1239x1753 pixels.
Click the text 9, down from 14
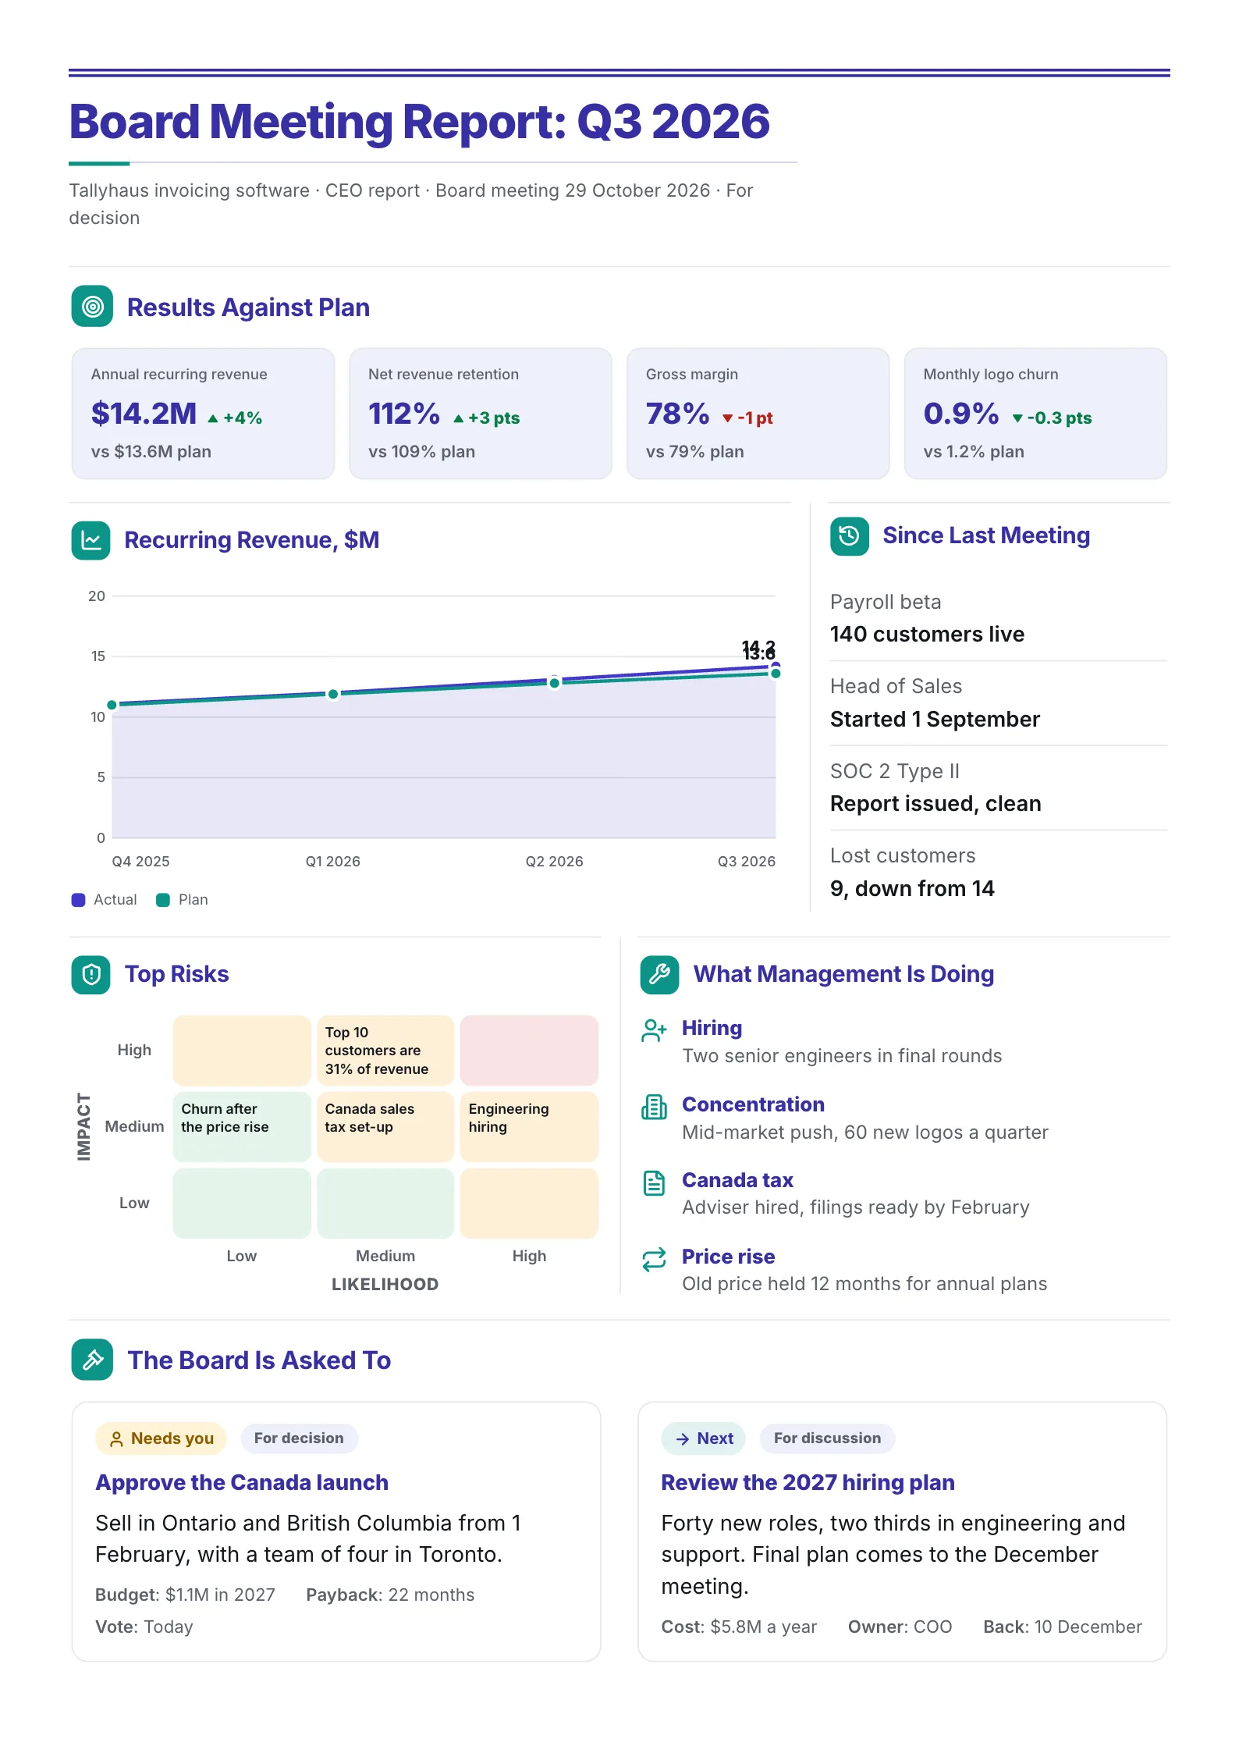click(912, 888)
